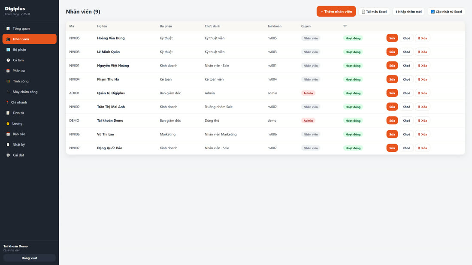Click the Admin badge for AD001
The width and height of the screenshot is (472, 265).
[x=308, y=93]
